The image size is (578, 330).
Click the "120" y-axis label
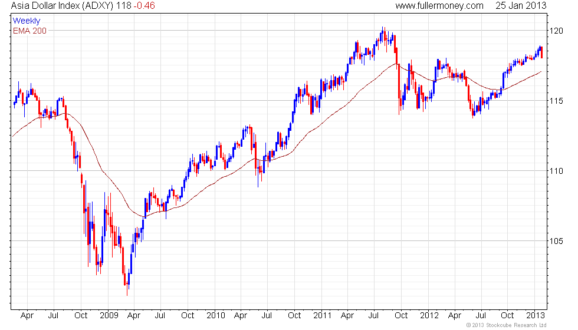click(556, 31)
